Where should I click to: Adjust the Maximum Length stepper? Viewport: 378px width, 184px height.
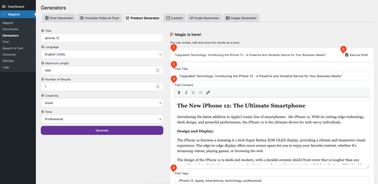click(158, 71)
